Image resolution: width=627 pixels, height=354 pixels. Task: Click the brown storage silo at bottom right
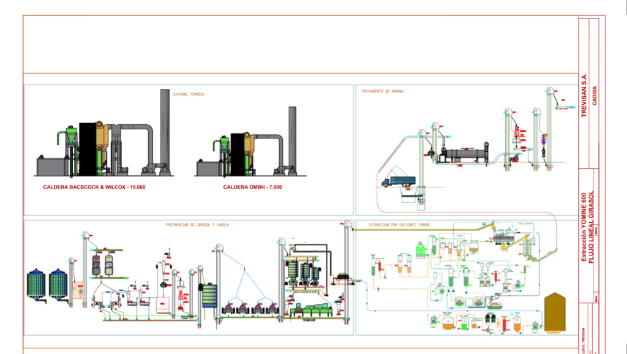(x=555, y=312)
